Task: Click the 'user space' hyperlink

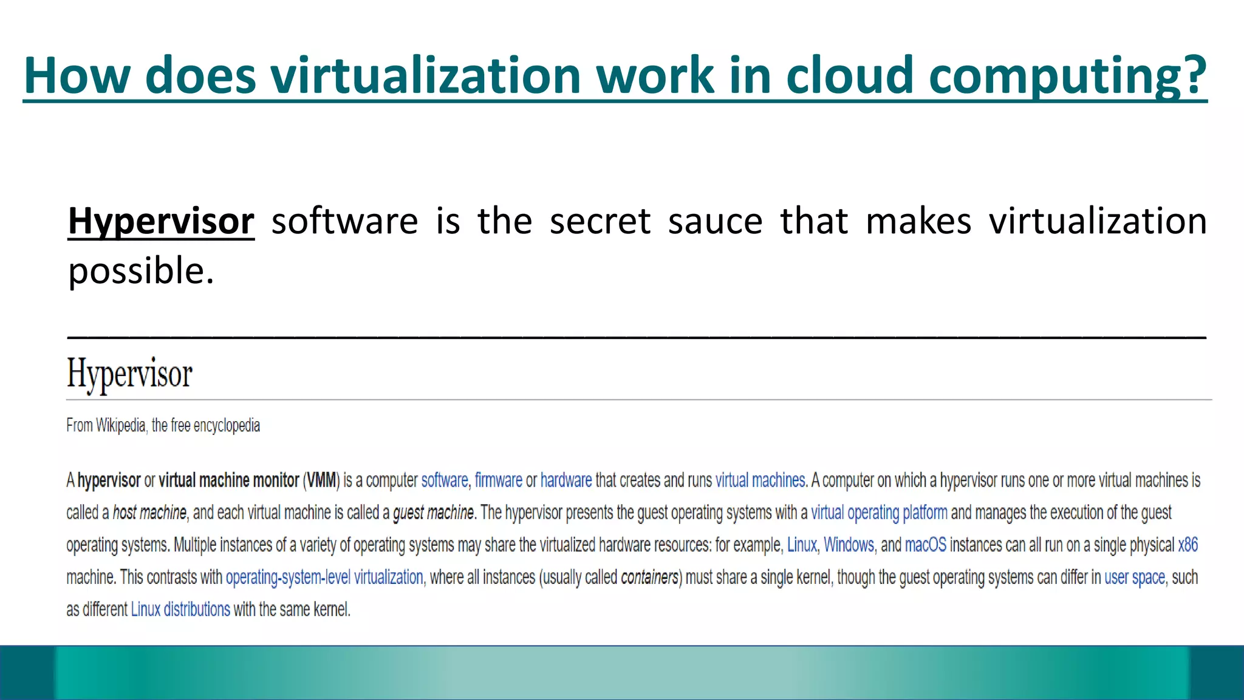Action: (x=1134, y=577)
